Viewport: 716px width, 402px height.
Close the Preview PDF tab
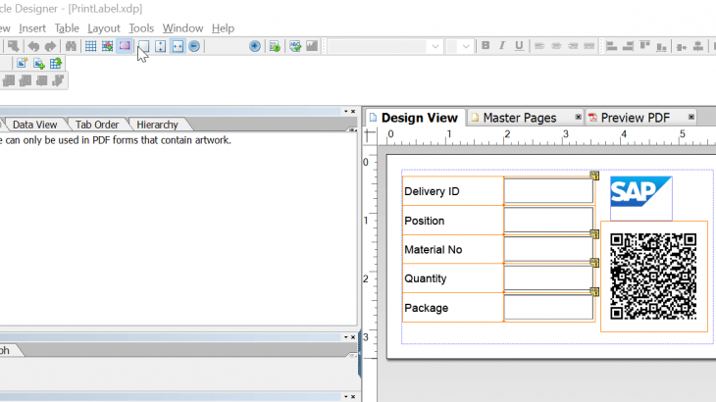point(691,118)
